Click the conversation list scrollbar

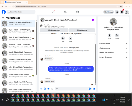point(36,48)
